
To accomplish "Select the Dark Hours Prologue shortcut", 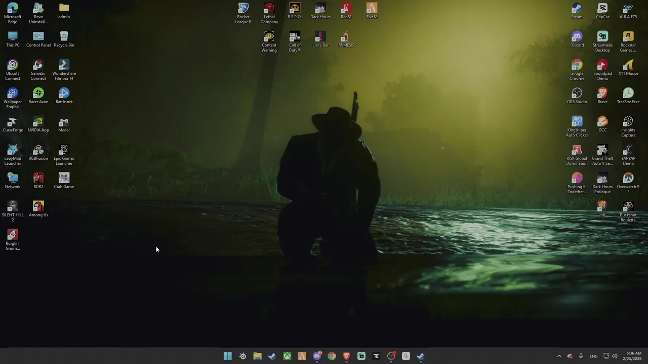I will pyautogui.click(x=602, y=183).
